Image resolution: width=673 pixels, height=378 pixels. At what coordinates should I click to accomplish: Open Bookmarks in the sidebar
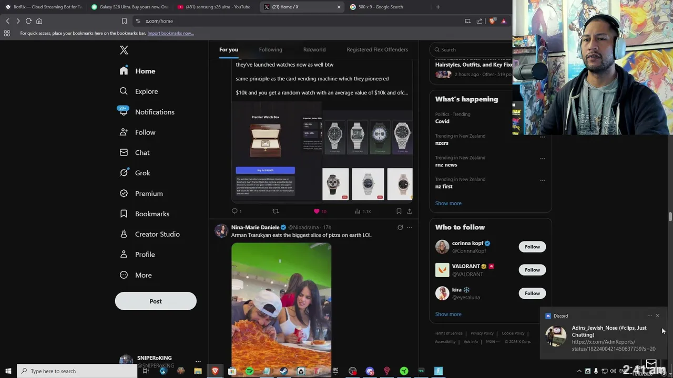pyautogui.click(x=144, y=214)
